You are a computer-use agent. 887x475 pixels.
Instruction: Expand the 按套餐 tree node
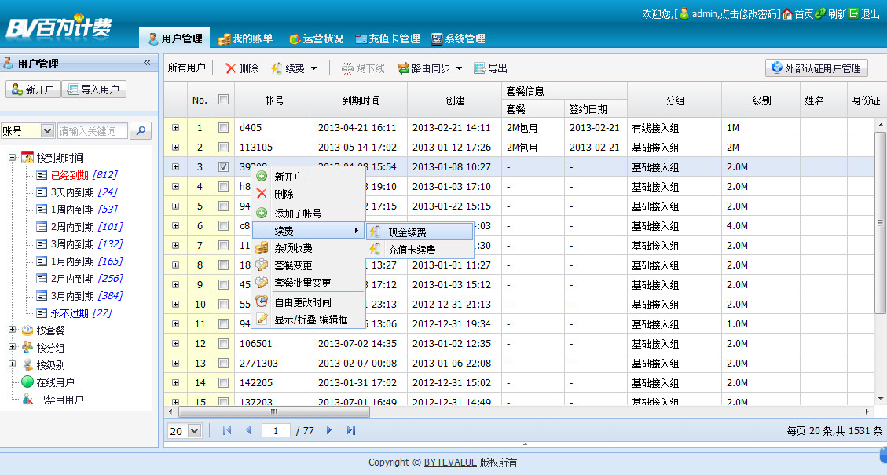click(x=13, y=331)
